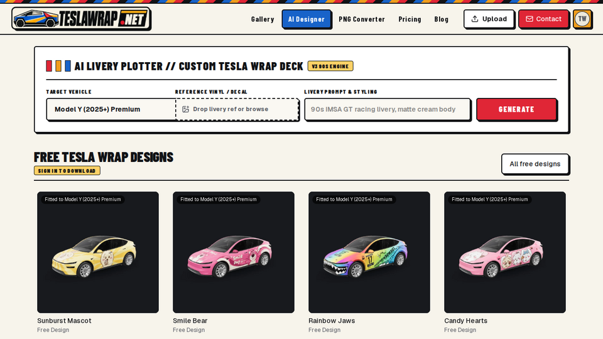Click the AI Livery Plotter heading text
Viewport: 603px width, 339px height.
(x=189, y=66)
